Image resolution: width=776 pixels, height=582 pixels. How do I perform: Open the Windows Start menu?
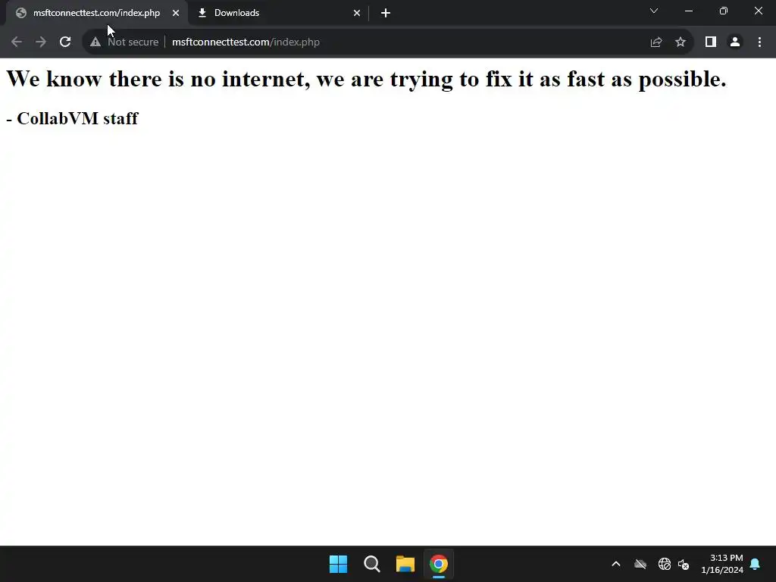click(339, 564)
